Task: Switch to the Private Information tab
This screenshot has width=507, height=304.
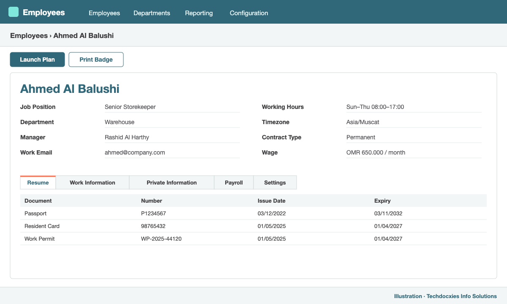Action: pyautogui.click(x=172, y=182)
